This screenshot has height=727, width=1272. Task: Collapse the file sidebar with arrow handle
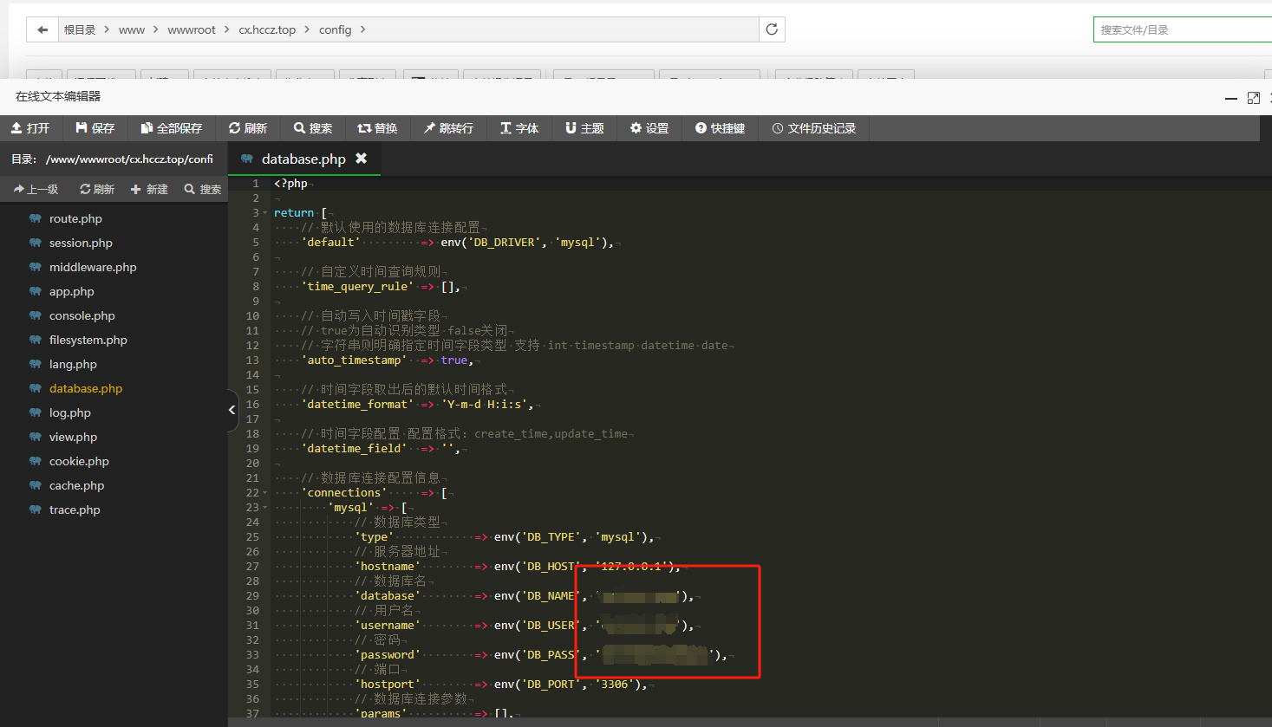232,410
